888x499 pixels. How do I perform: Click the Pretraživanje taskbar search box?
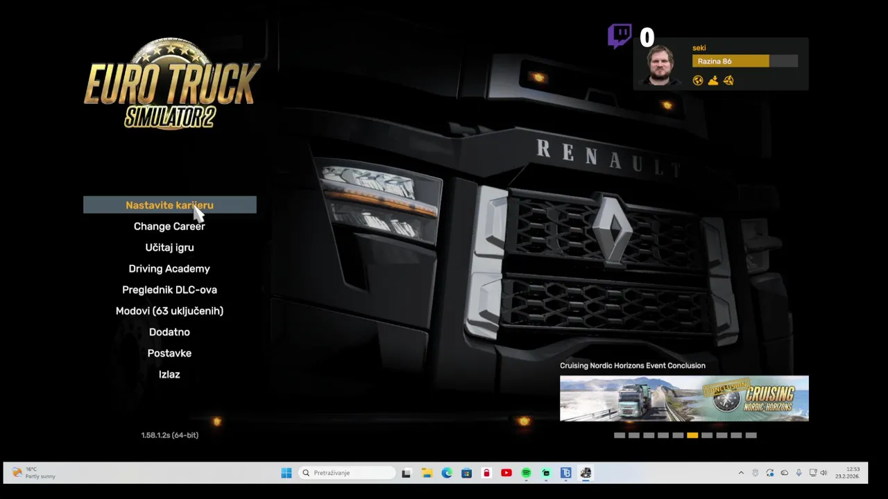click(348, 473)
